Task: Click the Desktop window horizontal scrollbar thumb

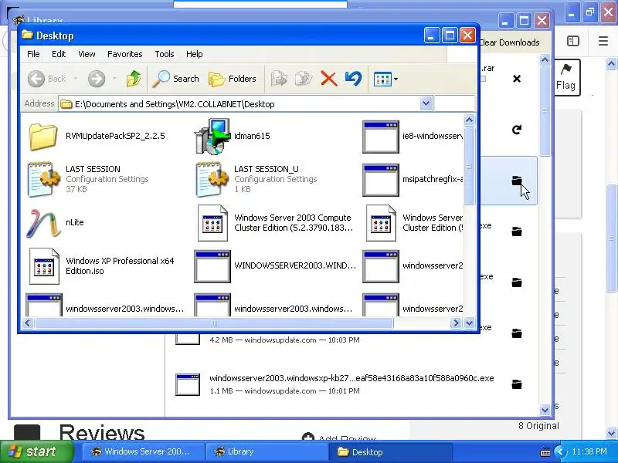Action: coord(214,323)
